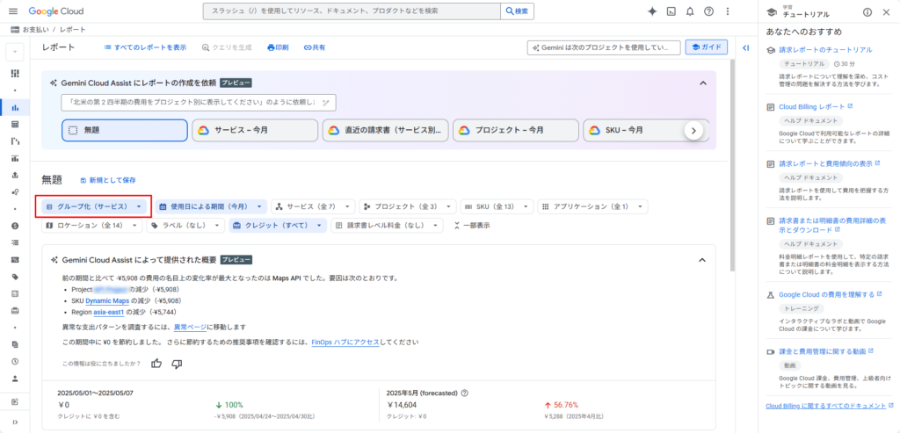Select the 直近の請求書（サービス別 preset card
This screenshot has width=900, height=433.
[385, 130]
